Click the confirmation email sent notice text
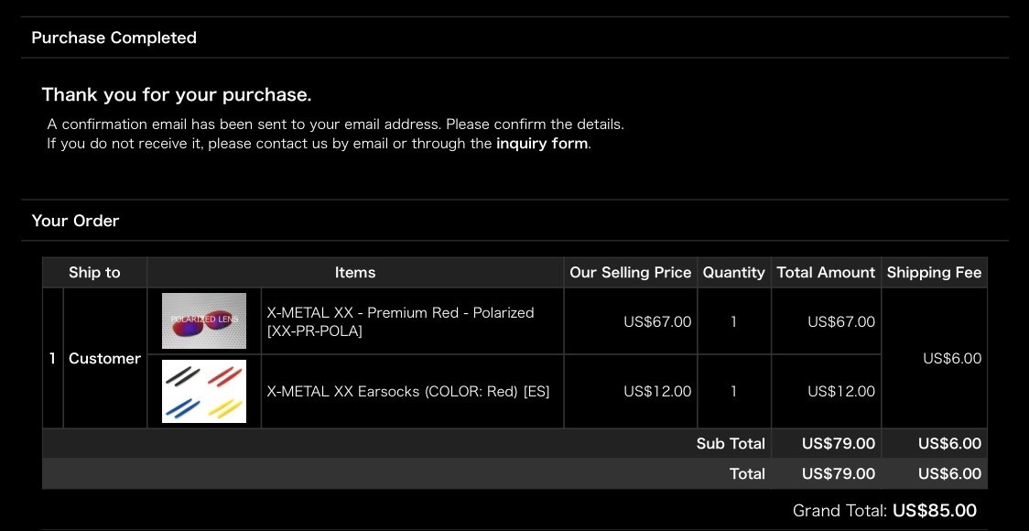The width and height of the screenshot is (1029, 531). pyautogui.click(x=335, y=124)
